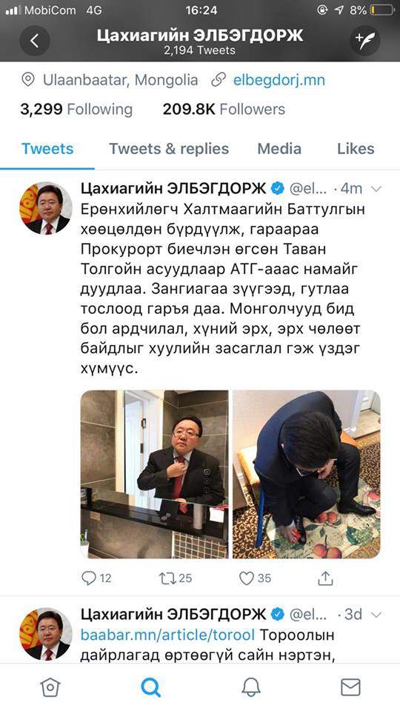
Task: Retweet the tweet with 25 retweets
Action: pos(176,578)
